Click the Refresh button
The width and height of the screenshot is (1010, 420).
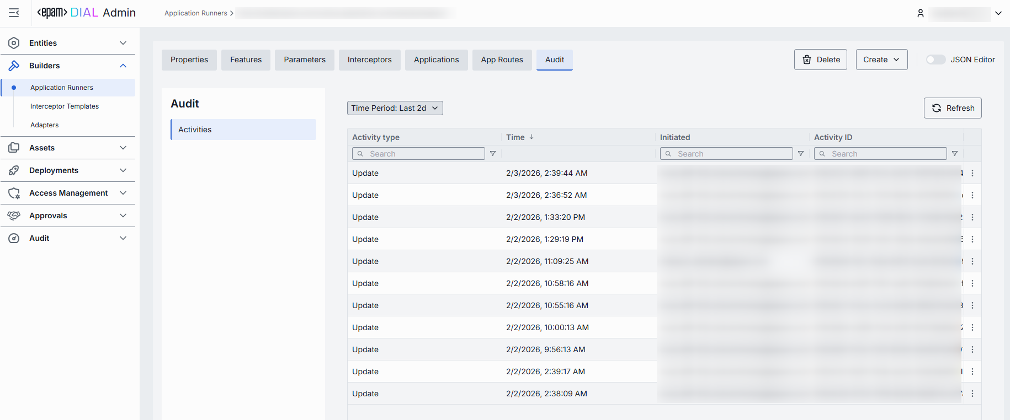tap(953, 108)
